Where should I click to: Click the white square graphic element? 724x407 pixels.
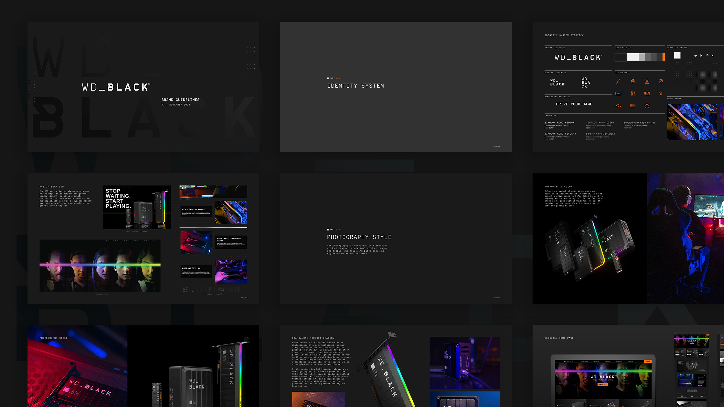tap(677, 55)
